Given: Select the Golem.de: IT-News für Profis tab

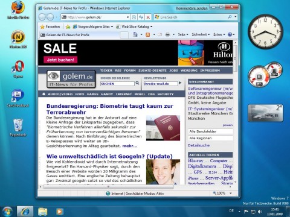Looking at the screenshot, I should click(x=79, y=35).
